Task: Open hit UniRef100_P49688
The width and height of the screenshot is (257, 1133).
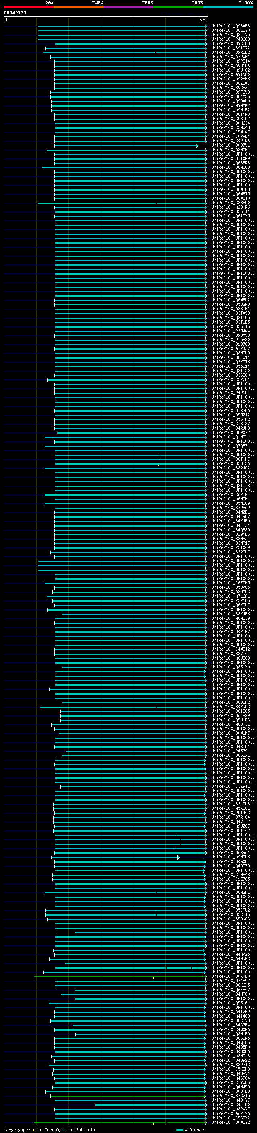Action: (x=230, y=39)
